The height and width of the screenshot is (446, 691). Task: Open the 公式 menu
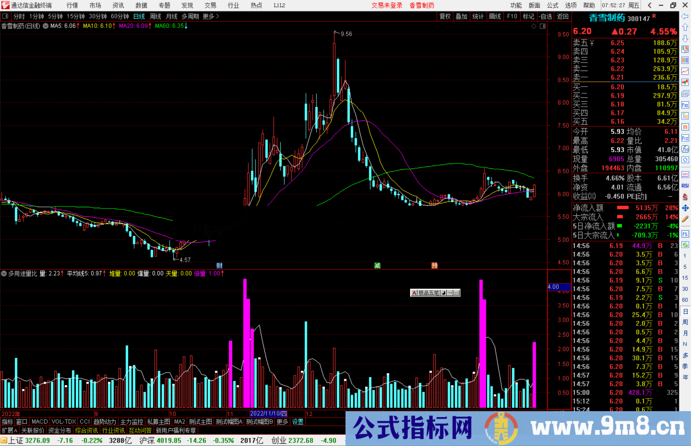(x=552, y=5)
